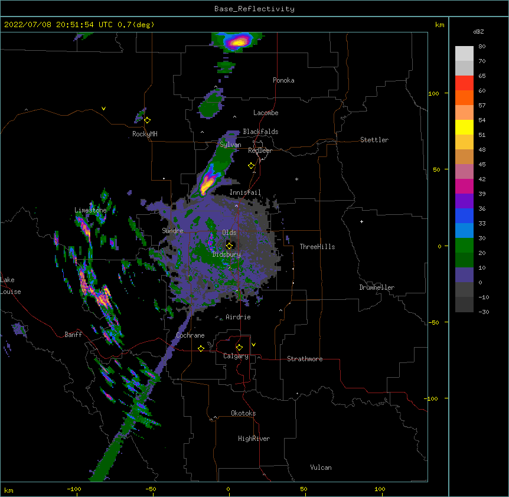Click the Lacombe city label
Viewport: 509px width, 497px height.
click(x=266, y=113)
